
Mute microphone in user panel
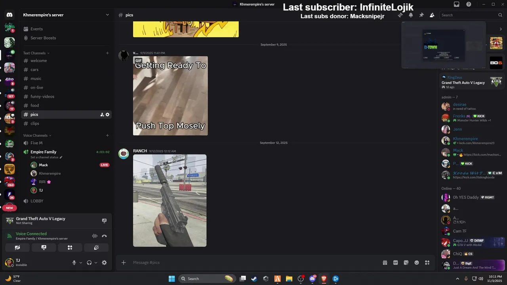pos(74,262)
